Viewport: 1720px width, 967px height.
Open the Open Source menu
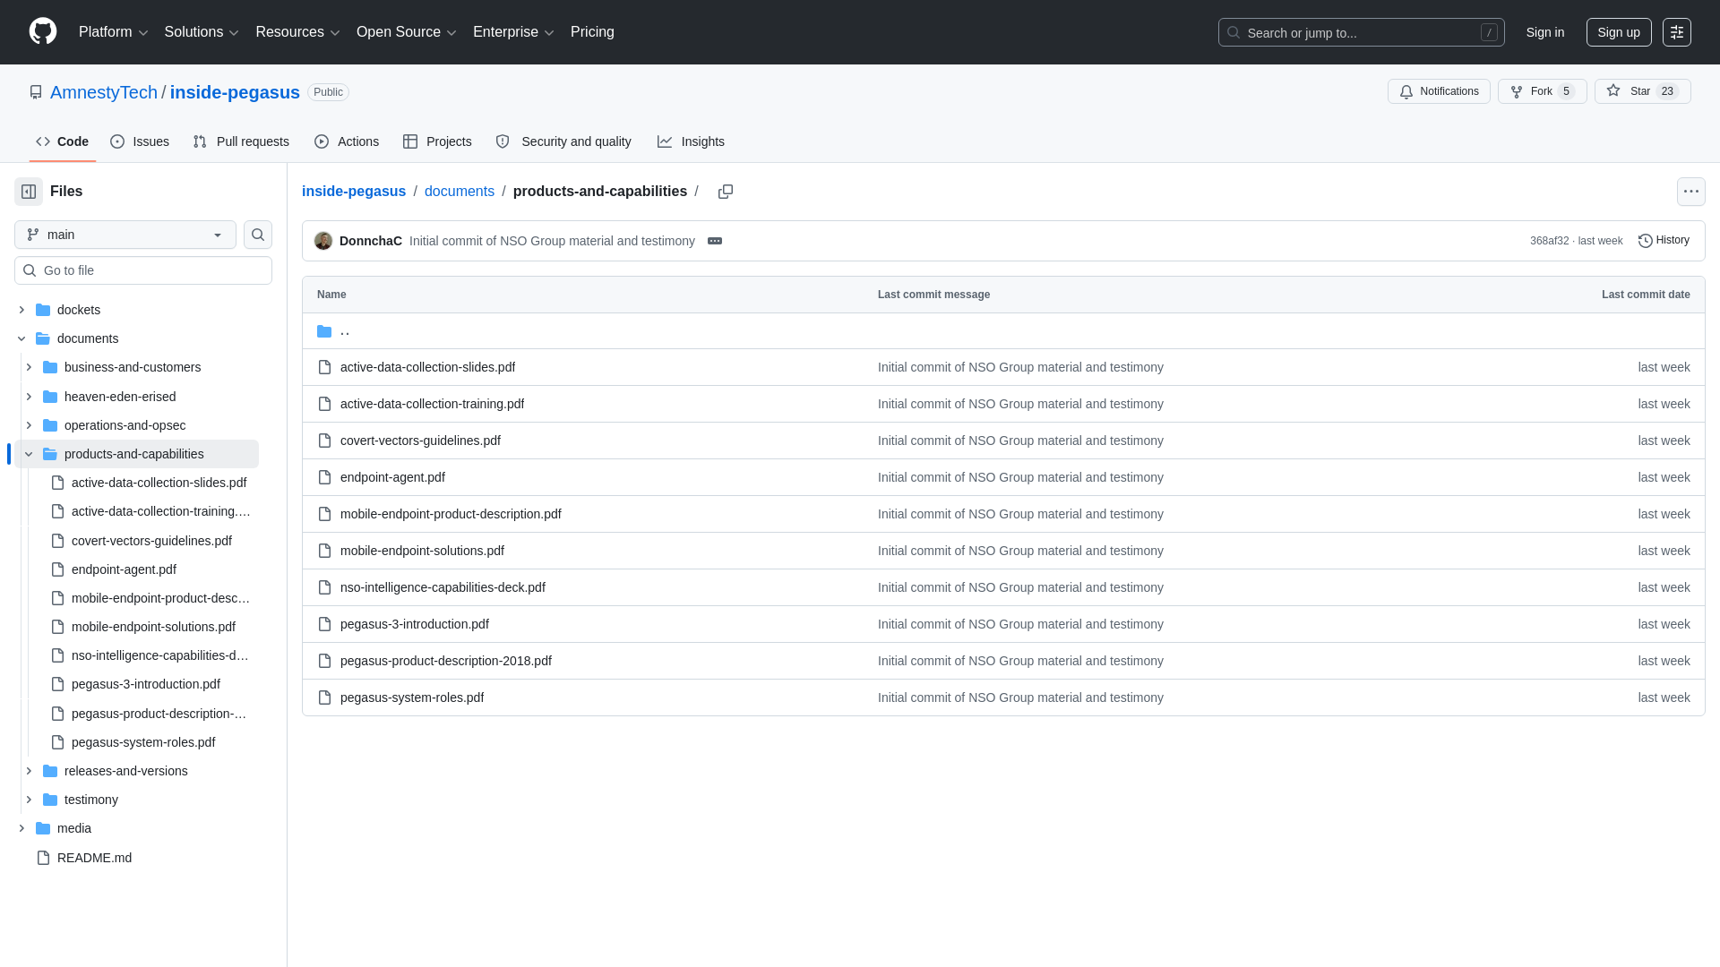(x=407, y=32)
